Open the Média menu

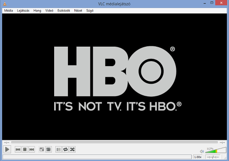click(x=9, y=11)
